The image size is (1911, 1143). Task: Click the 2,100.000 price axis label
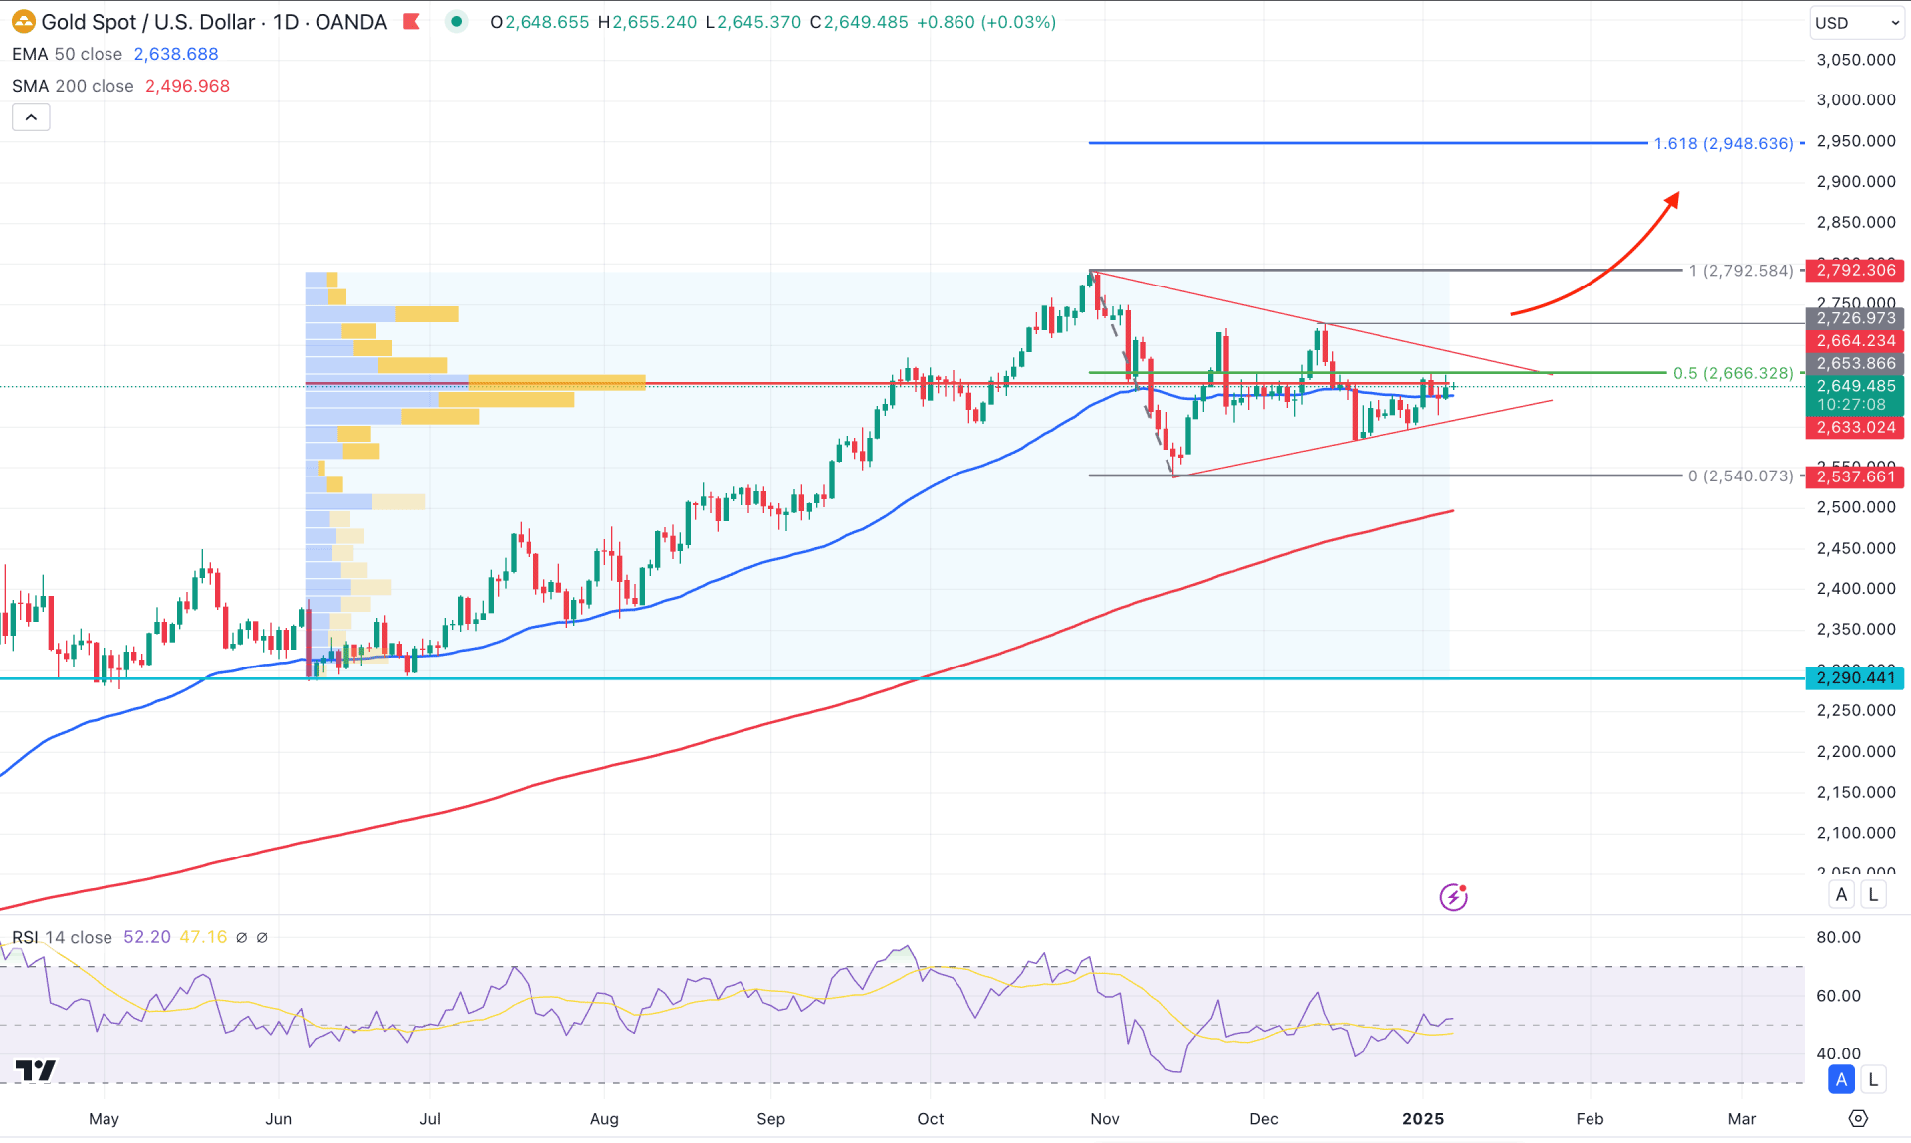(1856, 833)
